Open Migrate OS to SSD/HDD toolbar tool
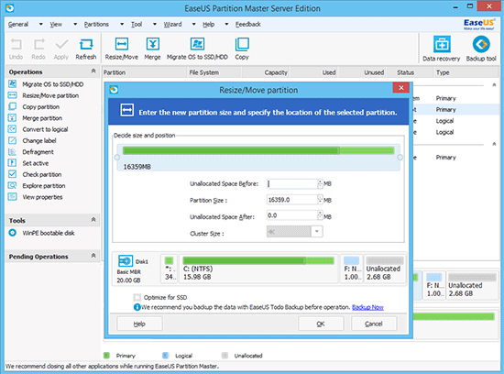This screenshot has height=374, width=504. 197,49
